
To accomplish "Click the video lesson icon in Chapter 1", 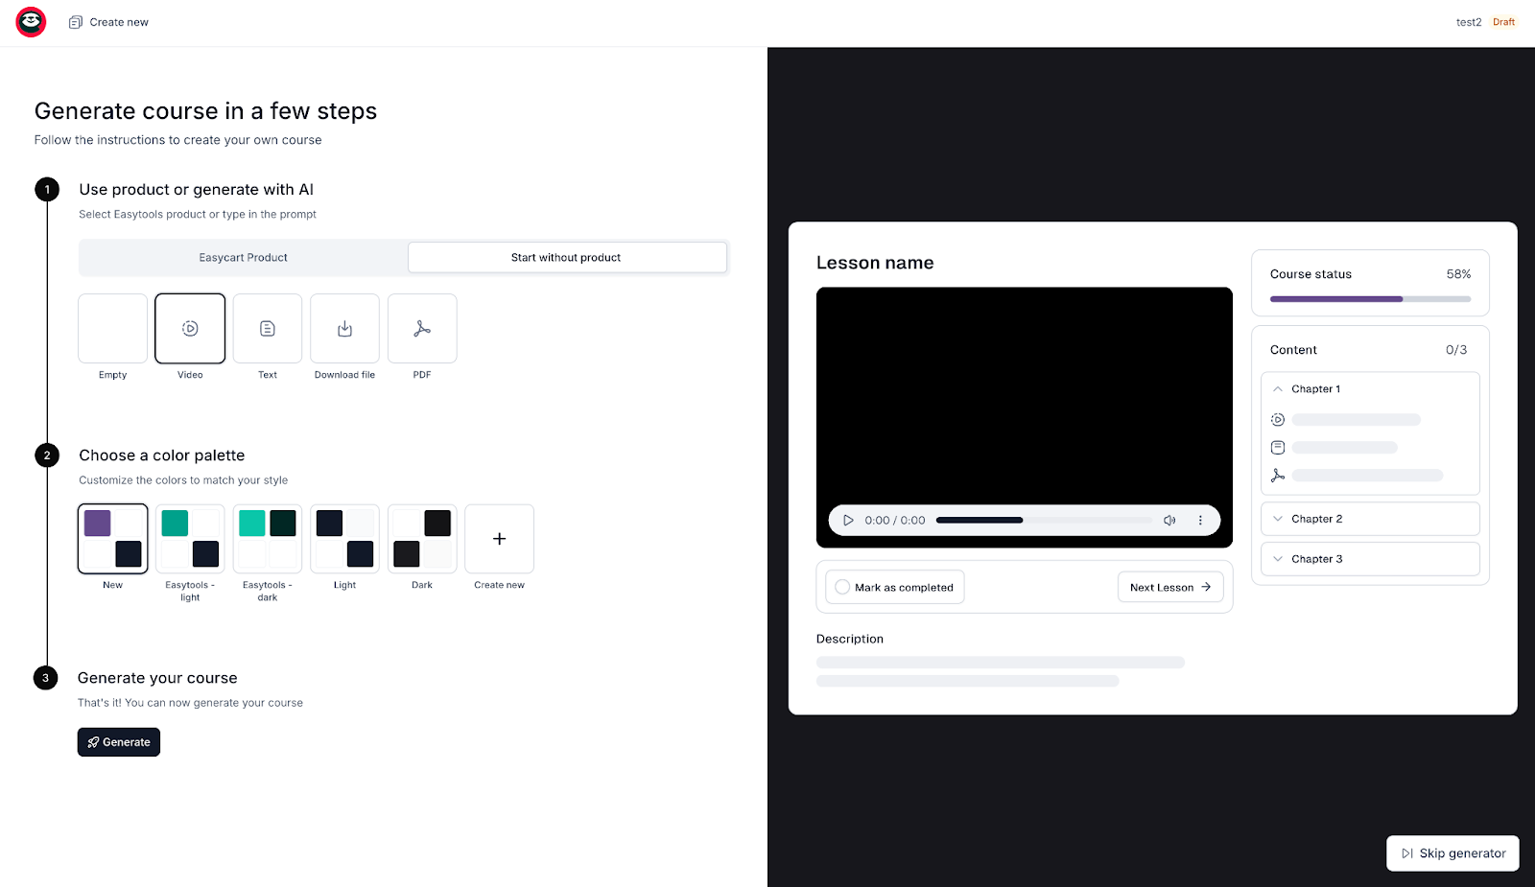I will click(x=1278, y=419).
